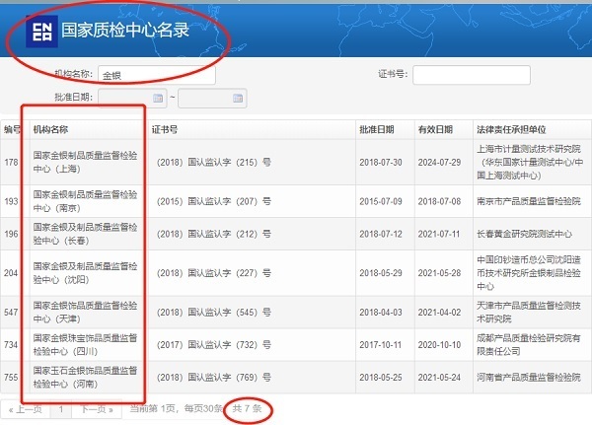592x425 pixels.
Task: Click certificate (2018) 国认监认字 (769) 号
Action: coord(214,377)
